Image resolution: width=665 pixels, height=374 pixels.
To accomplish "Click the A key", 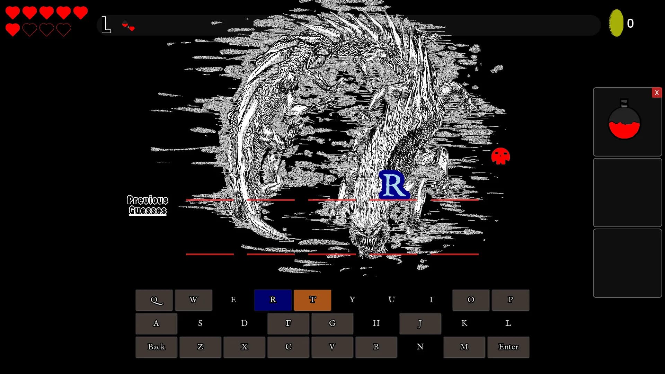I will coord(156,323).
